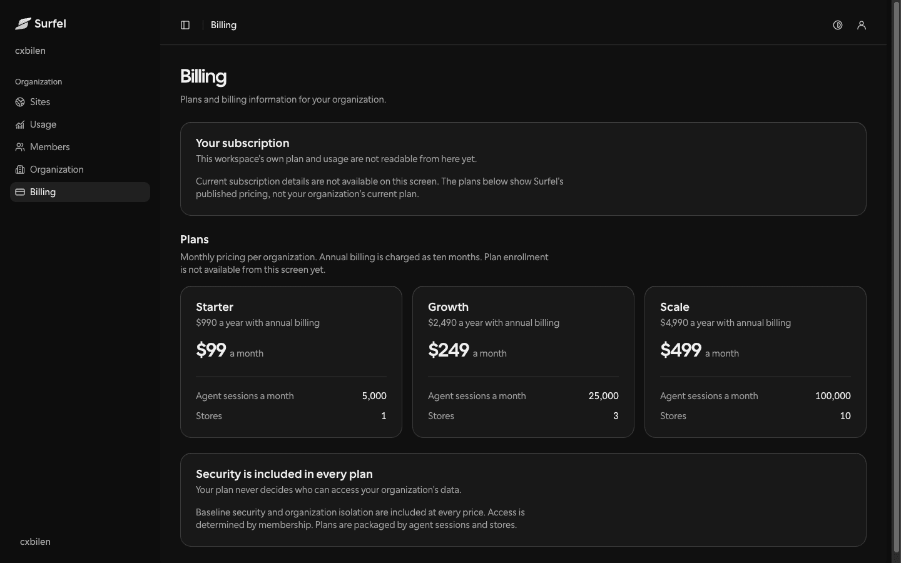Select the Growth plan card

523,362
